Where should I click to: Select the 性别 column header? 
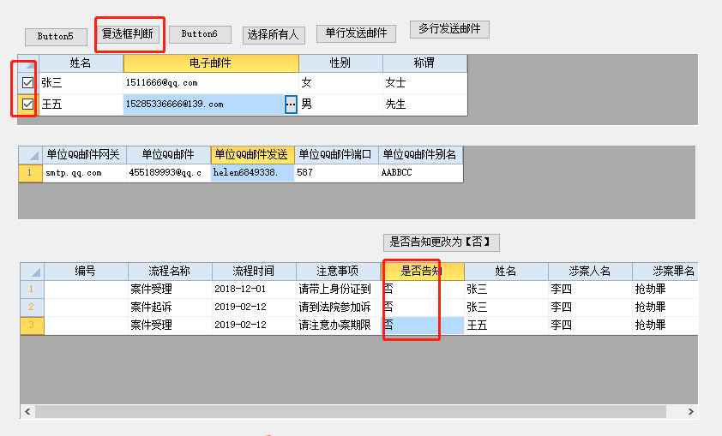tap(340, 63)
